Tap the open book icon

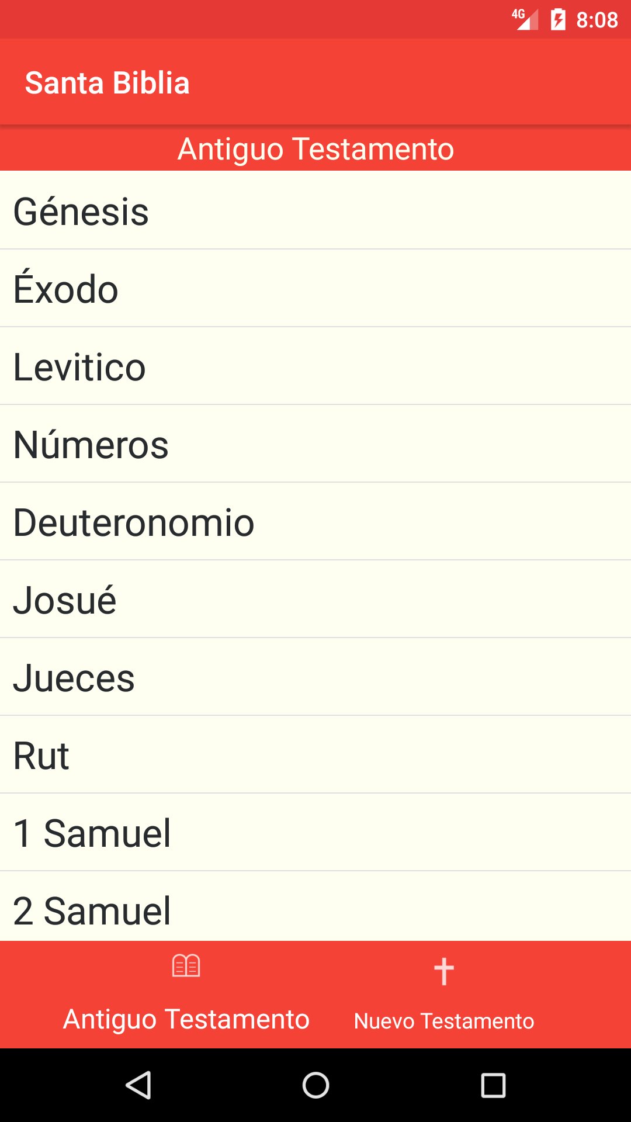point(186,966)
